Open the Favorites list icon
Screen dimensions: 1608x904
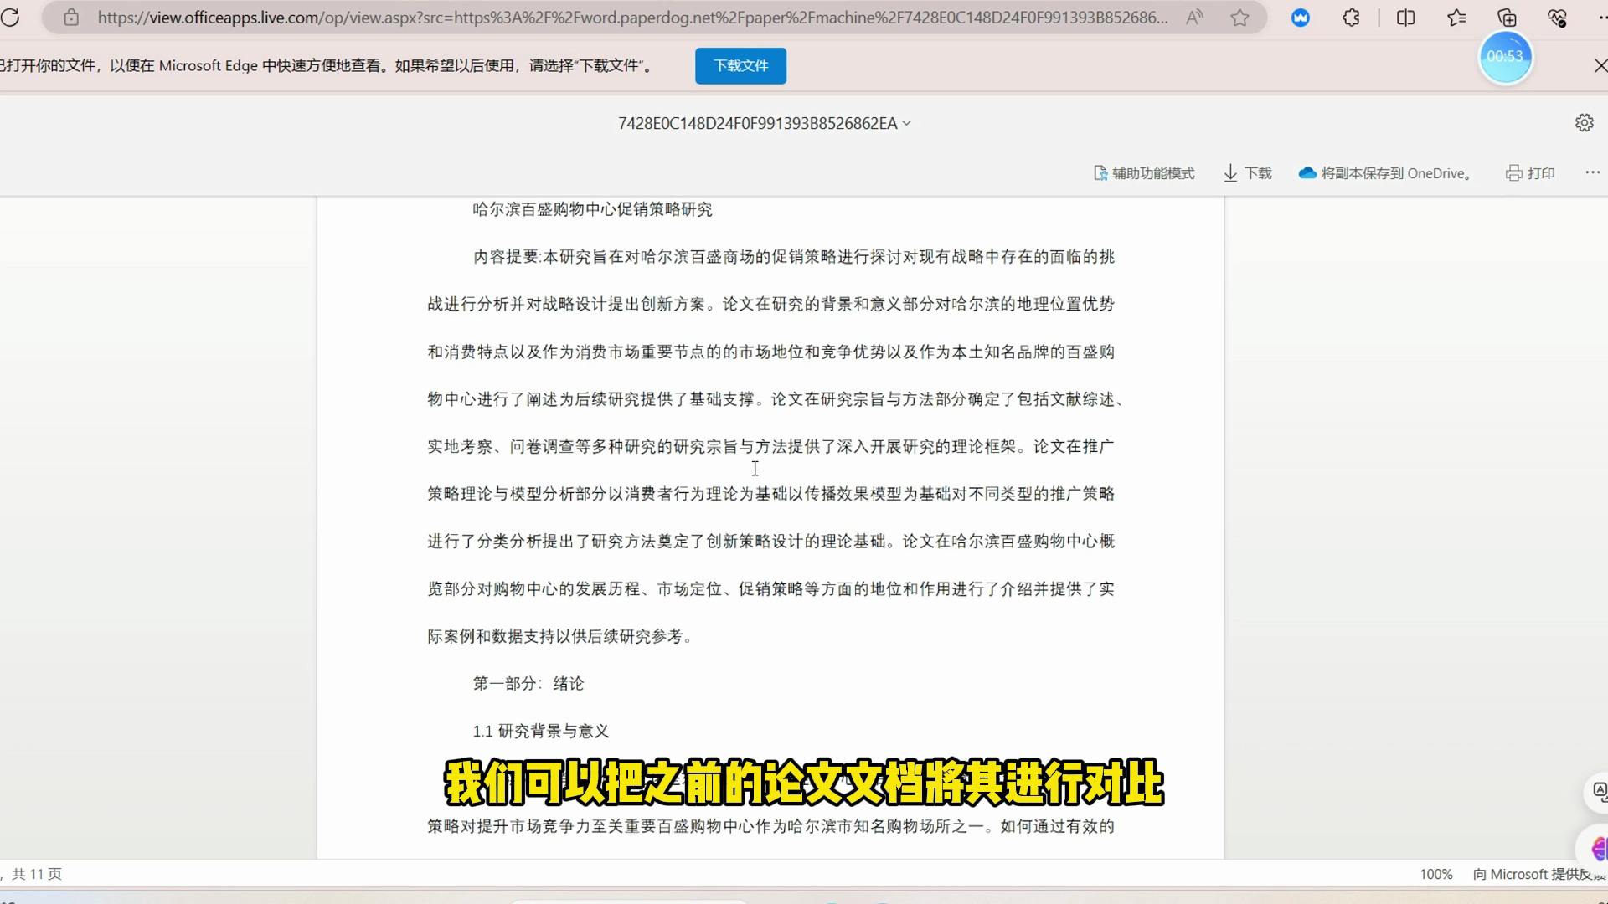pyautogui.click(x=1456, y=18)
